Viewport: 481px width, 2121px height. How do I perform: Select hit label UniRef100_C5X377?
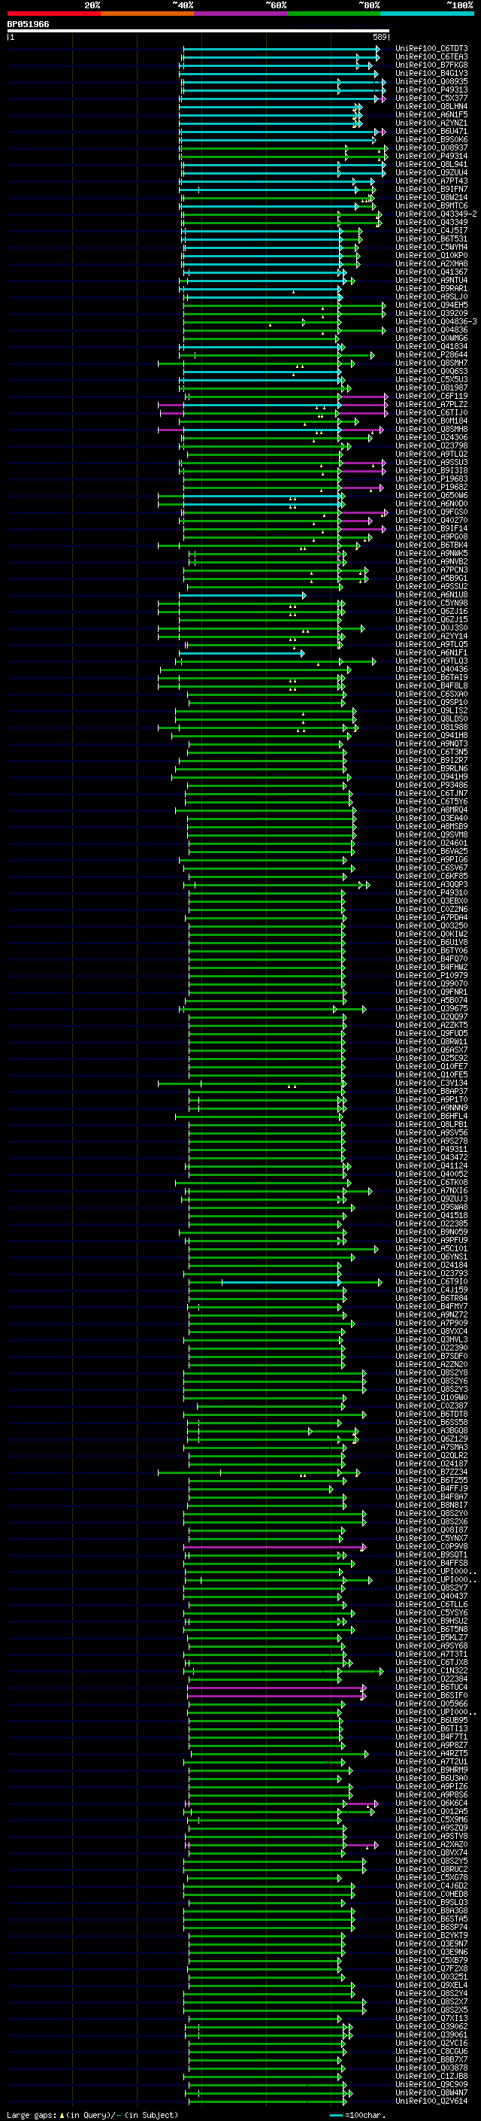tap(431, 98)
